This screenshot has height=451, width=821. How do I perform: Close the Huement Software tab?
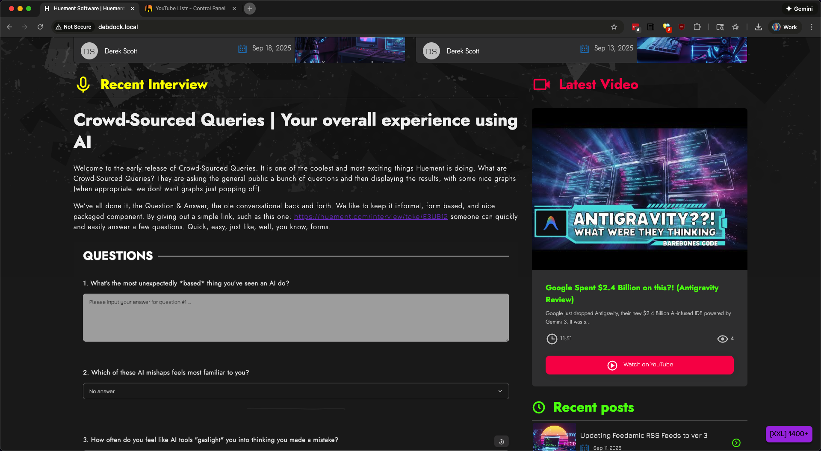tap(133, 9)
